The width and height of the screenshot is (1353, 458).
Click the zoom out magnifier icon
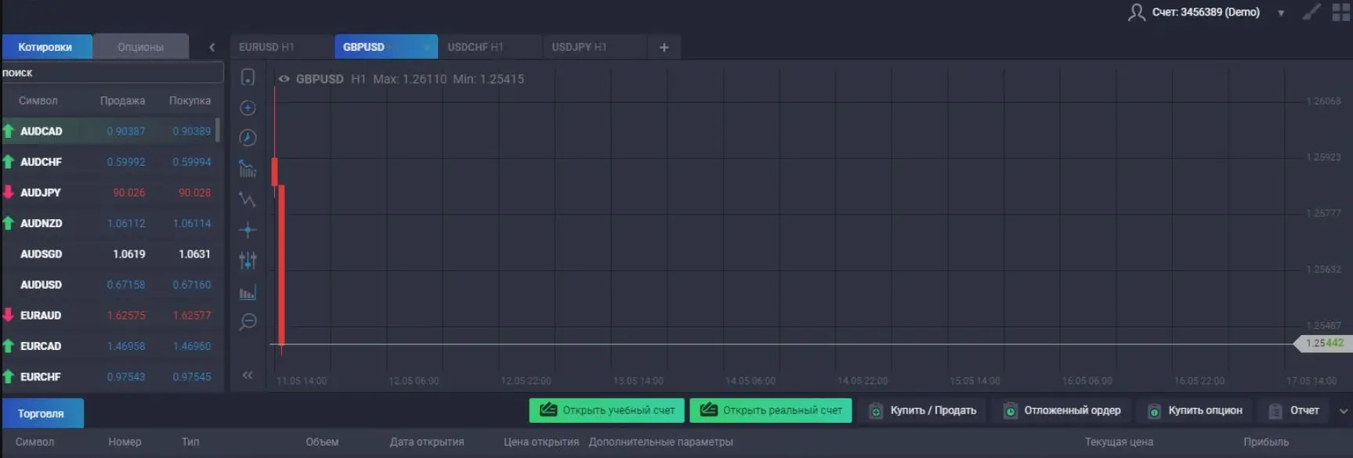coord(248,322)
